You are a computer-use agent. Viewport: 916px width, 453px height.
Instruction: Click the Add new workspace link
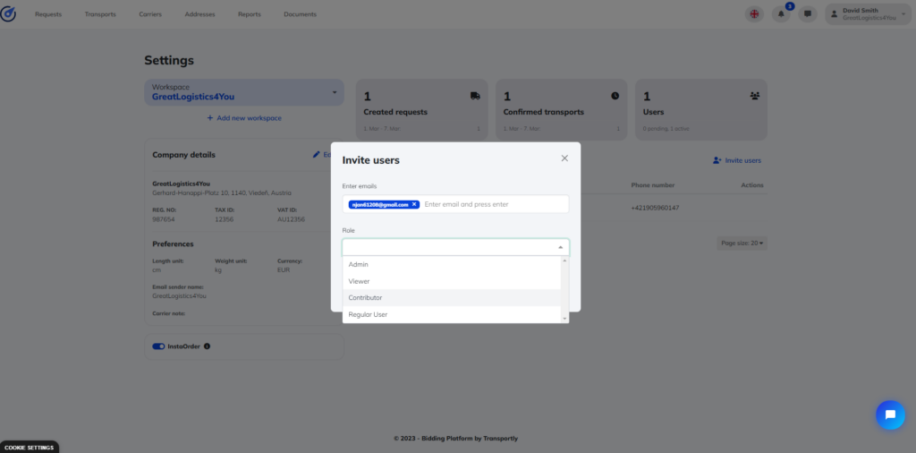pos(244,118)
